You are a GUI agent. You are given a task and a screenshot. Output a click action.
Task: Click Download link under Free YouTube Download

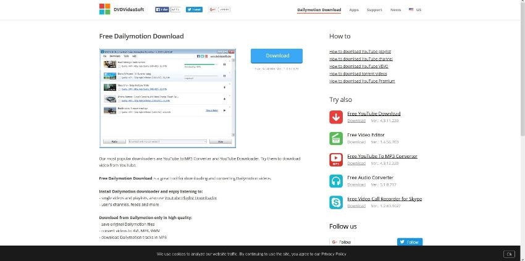356,121
